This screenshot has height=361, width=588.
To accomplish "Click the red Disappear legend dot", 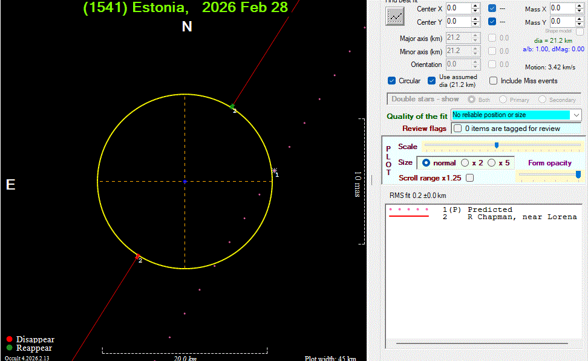I will coord(9,339).
